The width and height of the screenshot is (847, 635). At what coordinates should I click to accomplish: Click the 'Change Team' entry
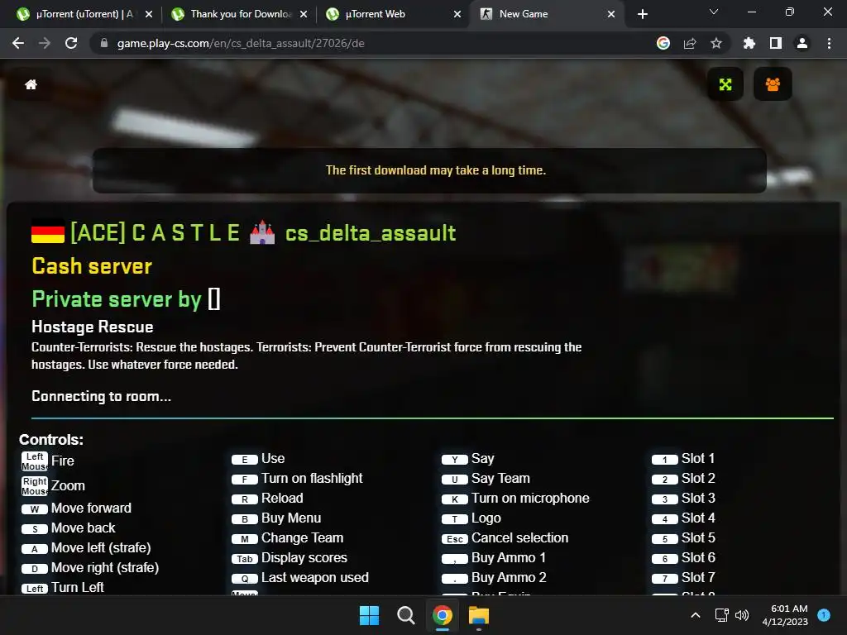287,538
